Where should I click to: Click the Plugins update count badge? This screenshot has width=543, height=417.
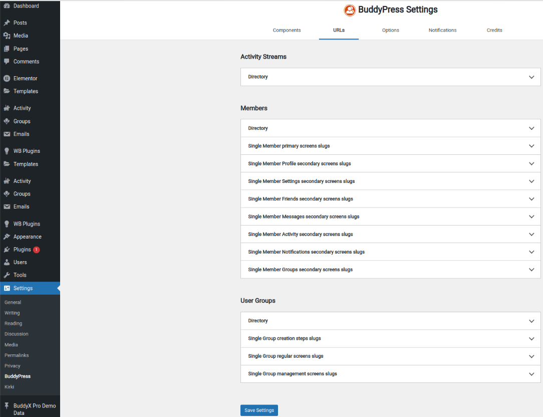click(x=37, y=250)
